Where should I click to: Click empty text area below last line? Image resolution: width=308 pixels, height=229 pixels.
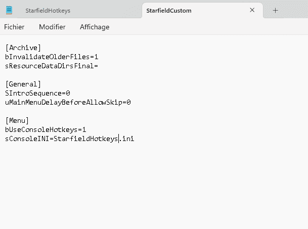click(x=152, y=187)
